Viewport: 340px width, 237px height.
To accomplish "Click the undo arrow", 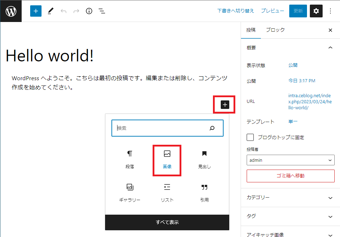I will click(x=64, y=11).
